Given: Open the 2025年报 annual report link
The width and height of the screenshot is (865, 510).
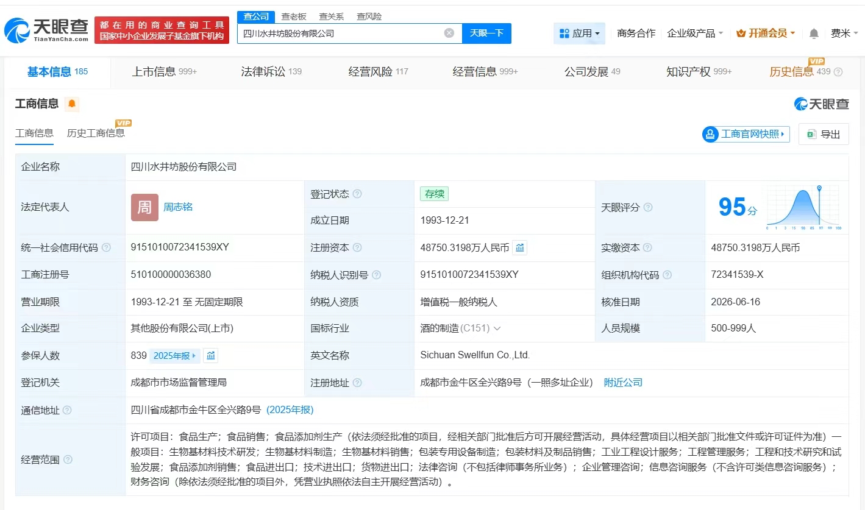Looking at the screenshot, I should (x=175, y=355).
